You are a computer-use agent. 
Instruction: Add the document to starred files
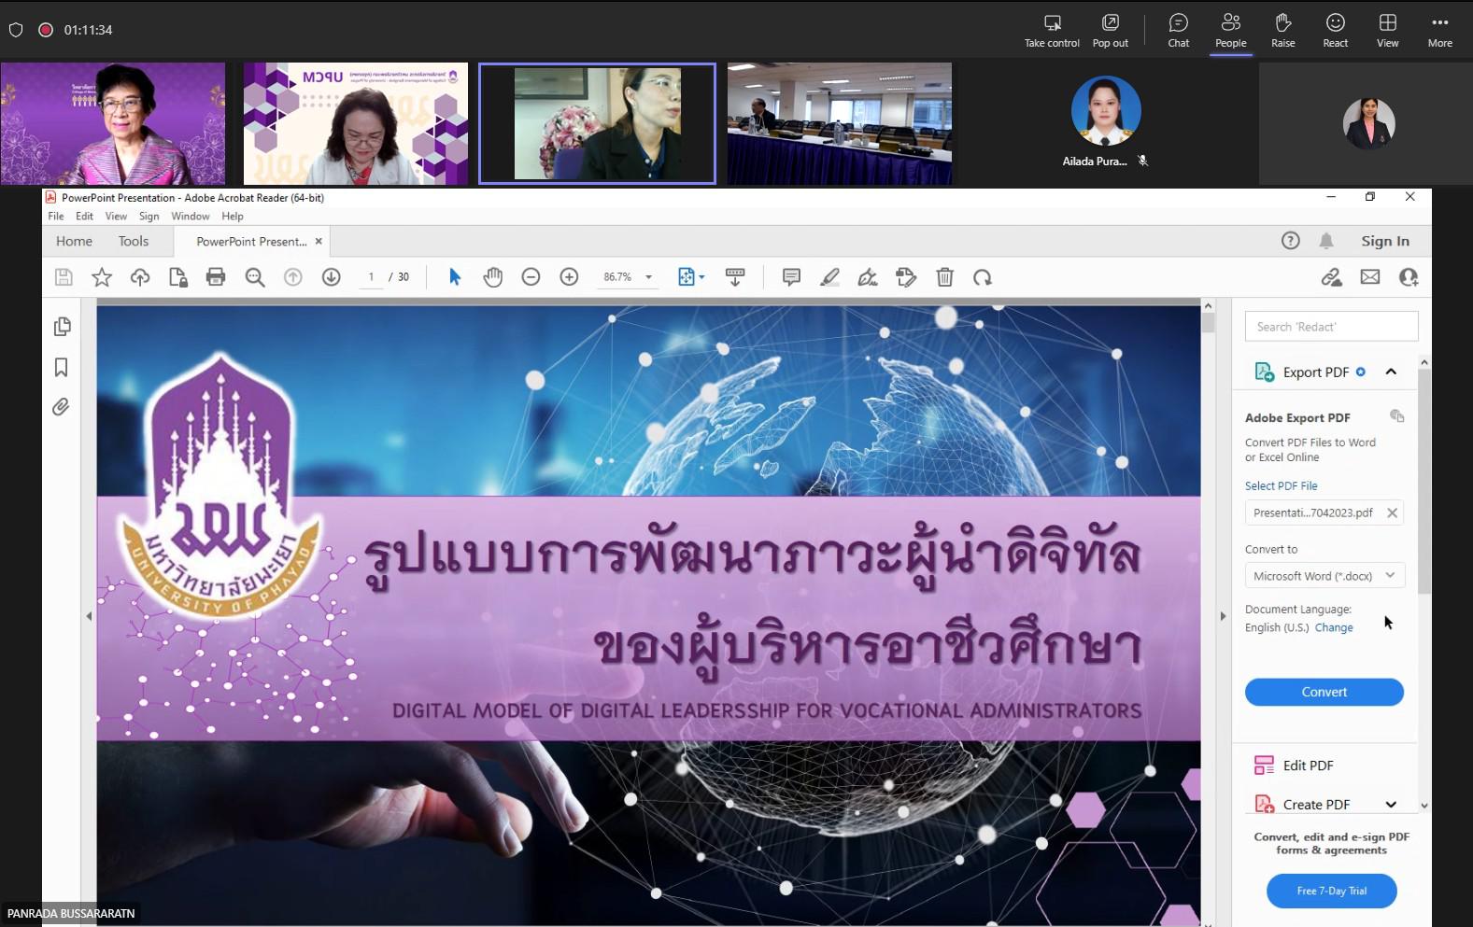click(102, 277)
